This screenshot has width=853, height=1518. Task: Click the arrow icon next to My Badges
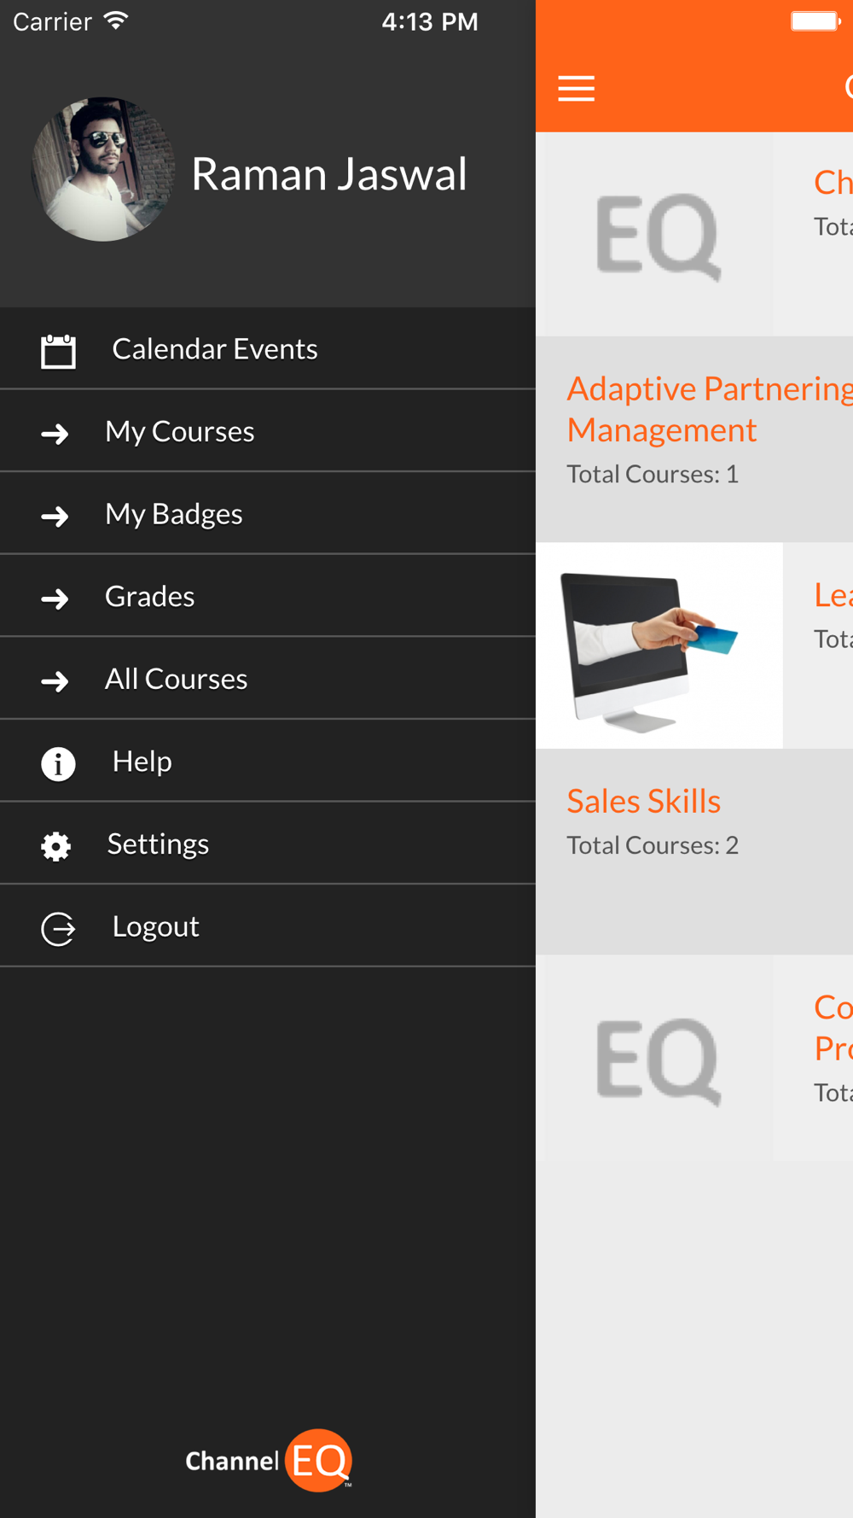(55, 516)
